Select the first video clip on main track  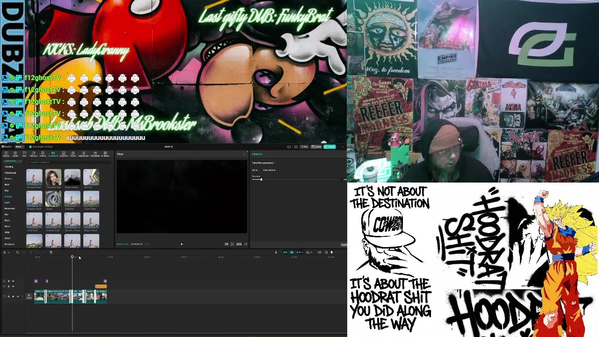(x=39, y=296)
